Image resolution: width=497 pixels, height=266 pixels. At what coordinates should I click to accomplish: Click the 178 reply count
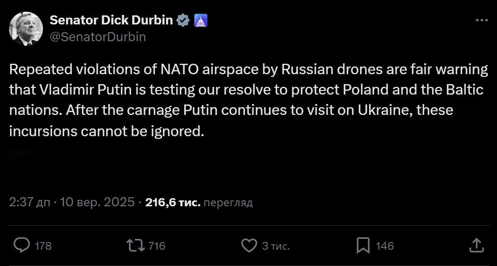tap(43, 246)
